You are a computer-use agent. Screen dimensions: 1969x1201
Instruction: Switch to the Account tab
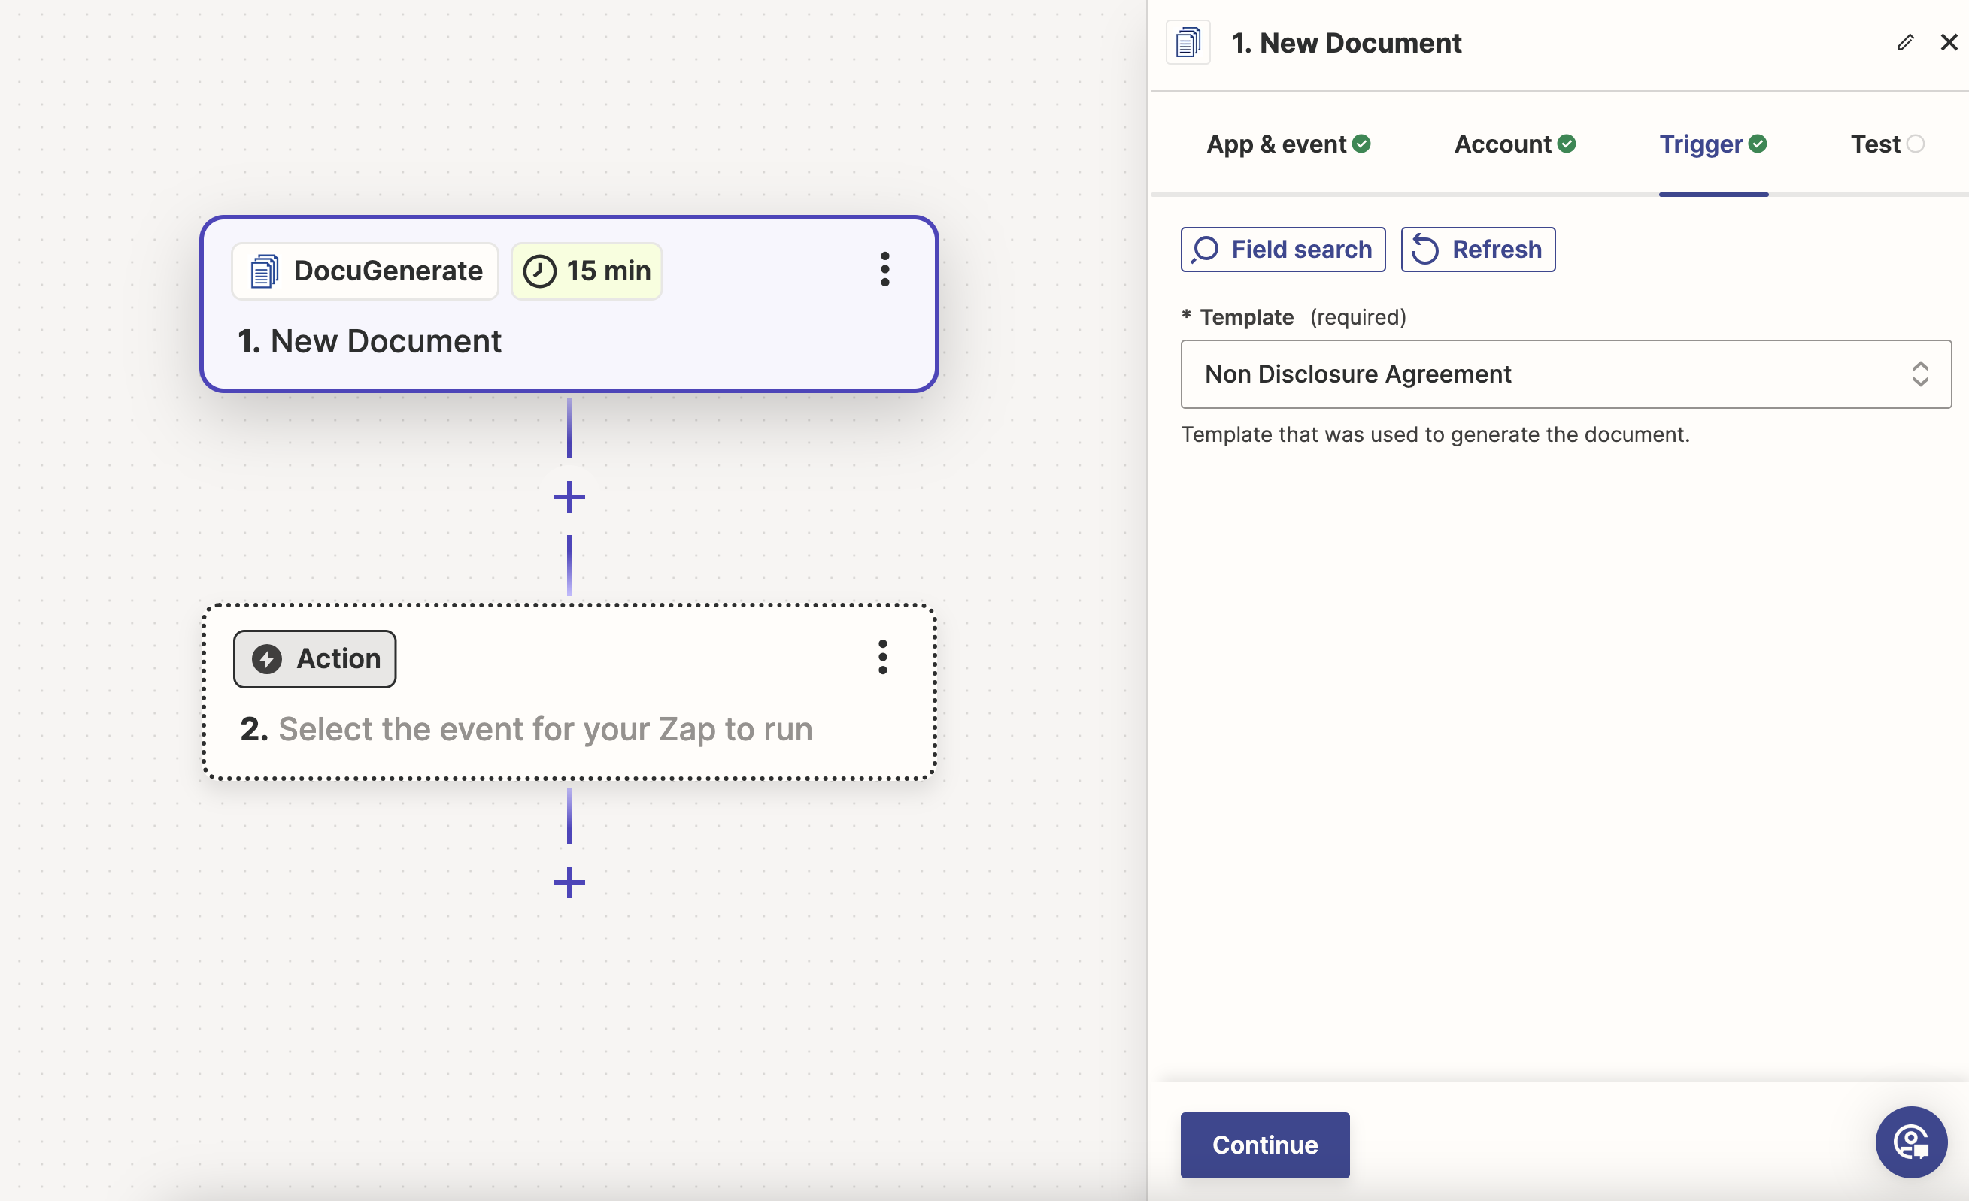pos(1515,144)
